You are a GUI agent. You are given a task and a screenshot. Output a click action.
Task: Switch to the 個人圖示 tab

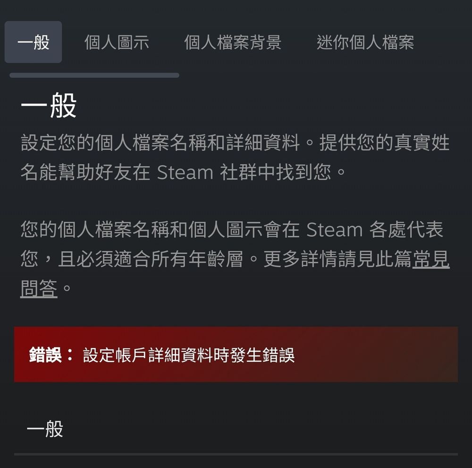[117, 42]
